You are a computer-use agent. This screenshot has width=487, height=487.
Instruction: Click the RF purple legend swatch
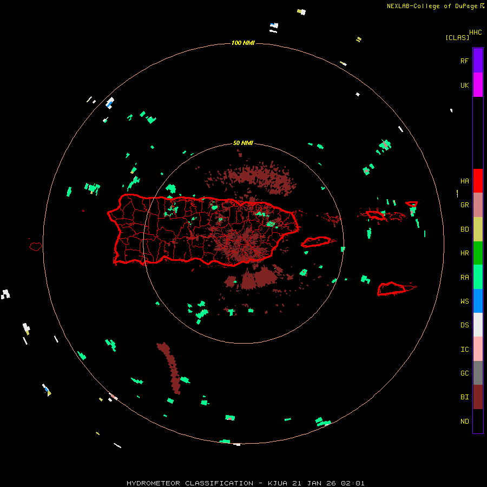pos(478,61)
